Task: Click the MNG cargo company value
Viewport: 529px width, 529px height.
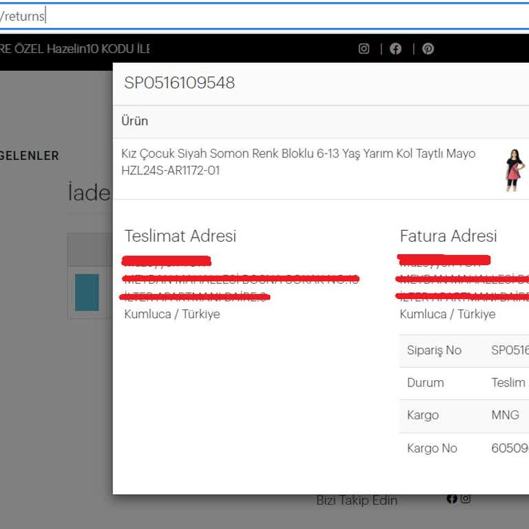Action: pyautogui.click(x=505, y=415)
